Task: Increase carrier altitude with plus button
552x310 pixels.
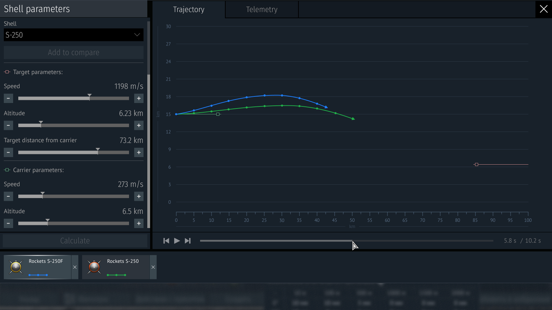Action: click(139, 224)
